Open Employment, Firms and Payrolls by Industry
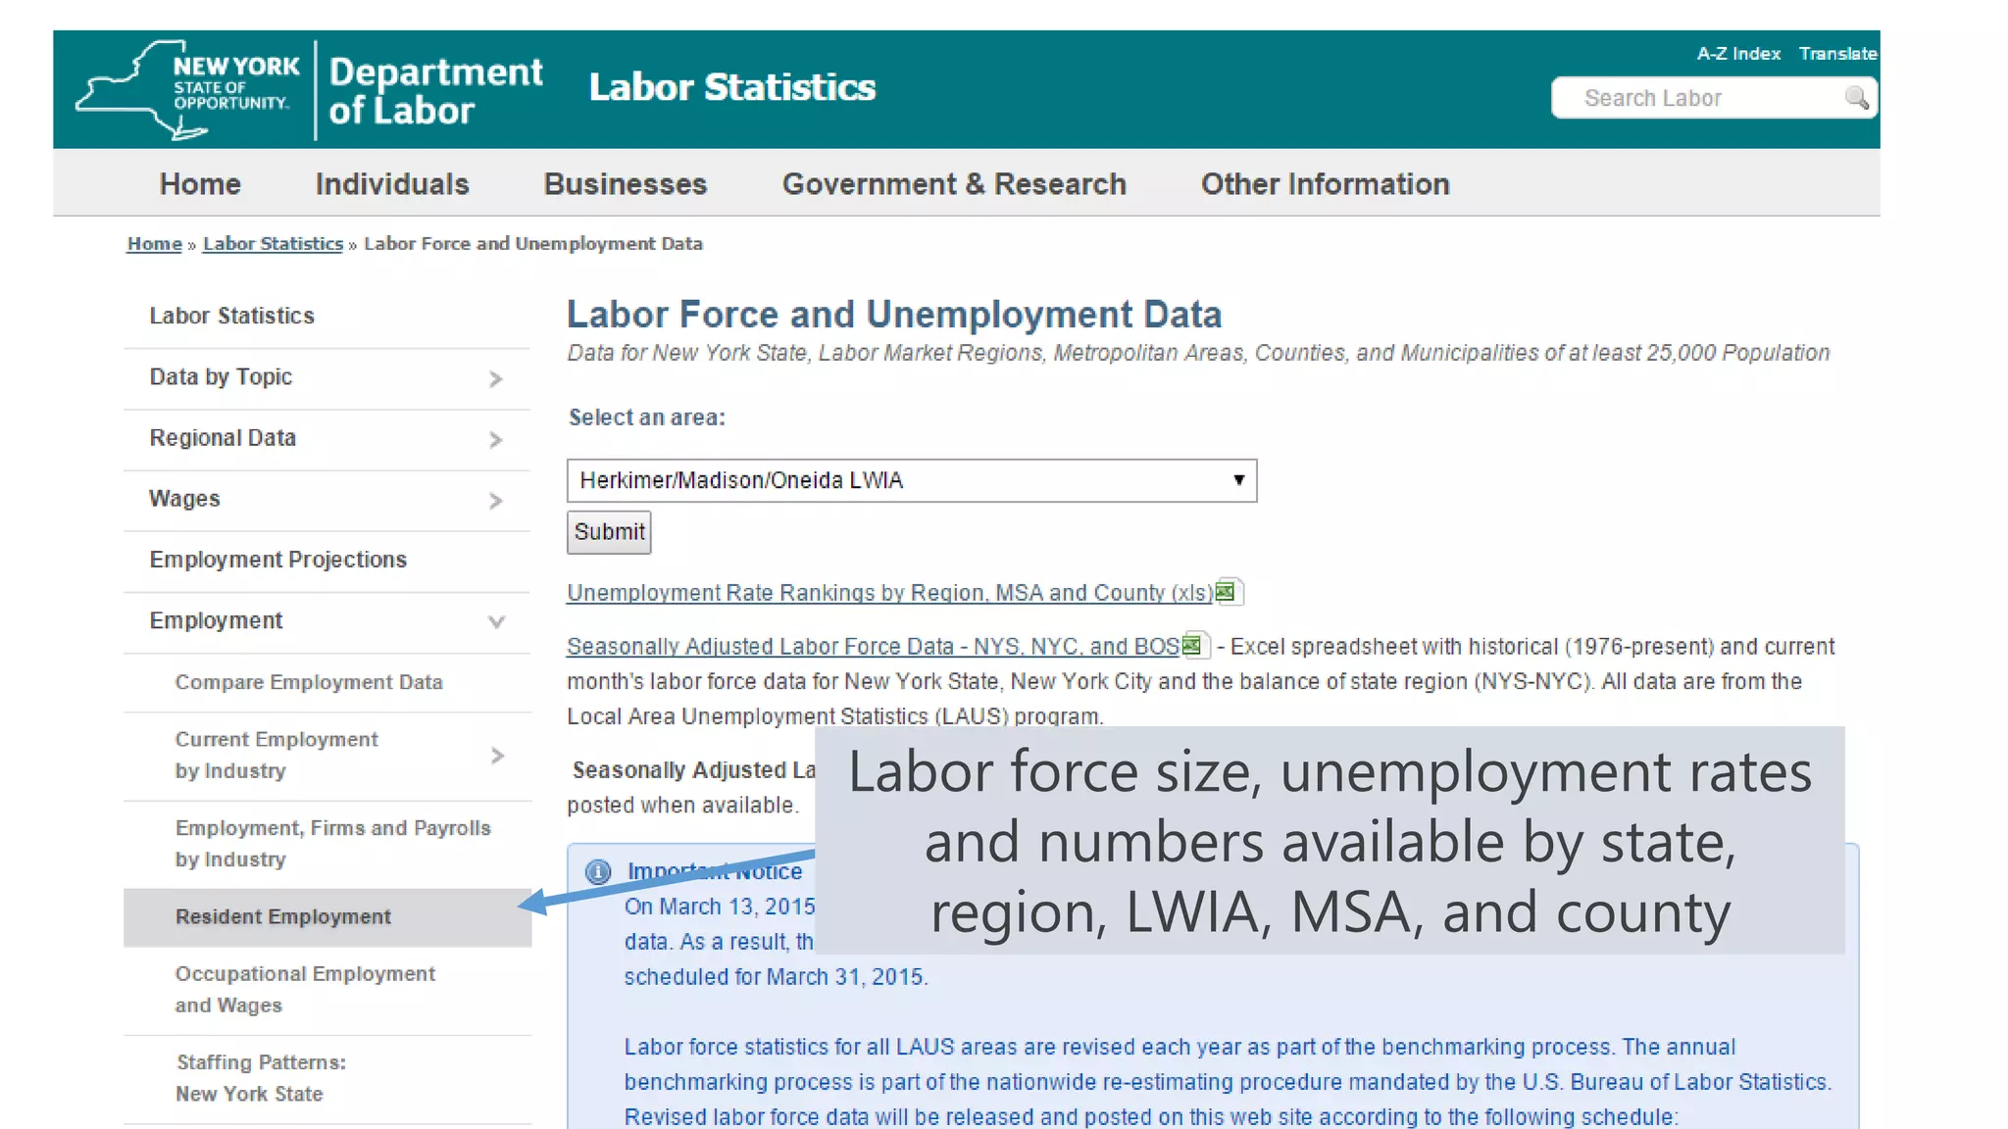Screen dimensions: 2008x1129 [x=332, y=844]
